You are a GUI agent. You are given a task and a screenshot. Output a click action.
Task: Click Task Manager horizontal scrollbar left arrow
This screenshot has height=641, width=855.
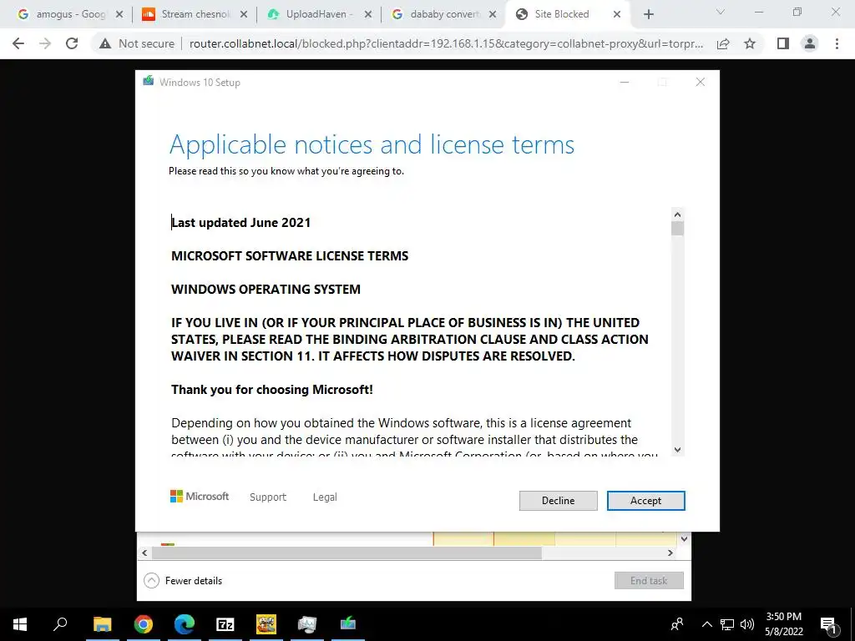coord(144,553)
